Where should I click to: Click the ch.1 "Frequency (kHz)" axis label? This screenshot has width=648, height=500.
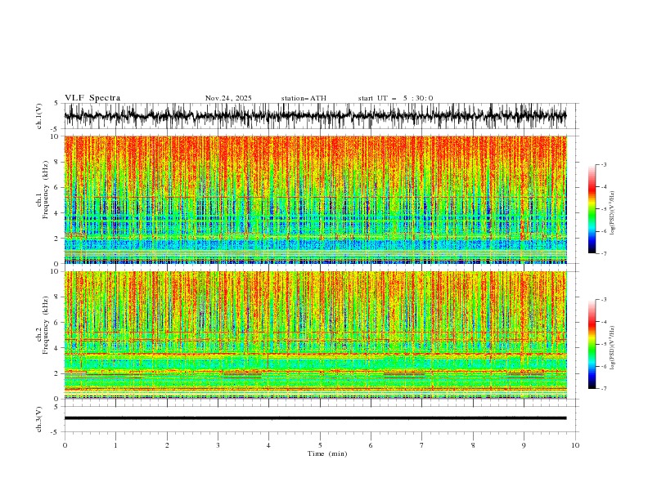[x=46, y=190]
